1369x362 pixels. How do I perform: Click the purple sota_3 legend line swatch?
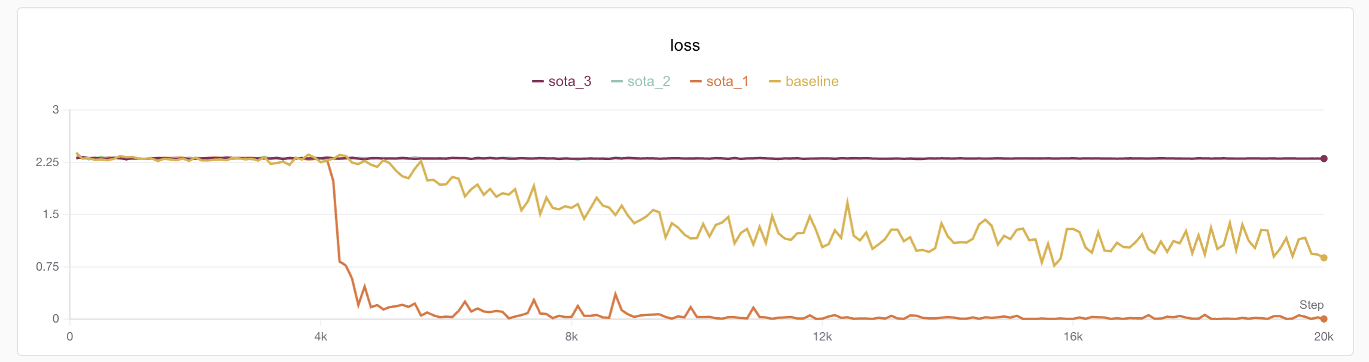[537, 81]
